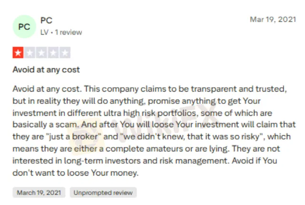This screenshot has width=305, height=205.
Task: Click the "March 19, 2021" grey tag
Action: (x=39, y=193)
